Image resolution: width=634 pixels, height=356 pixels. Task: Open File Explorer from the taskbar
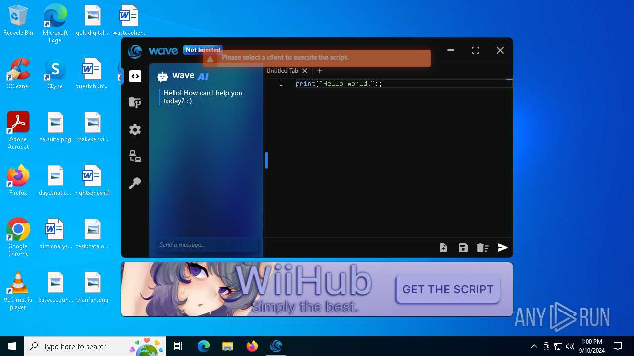coord(227,346)
